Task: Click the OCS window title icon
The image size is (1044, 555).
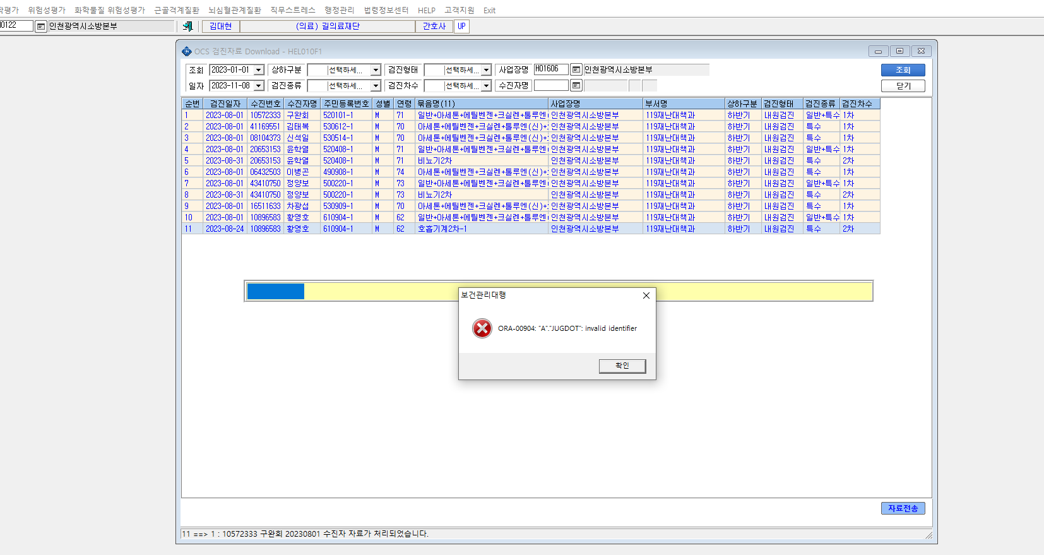Action: (x=187, y=51)
